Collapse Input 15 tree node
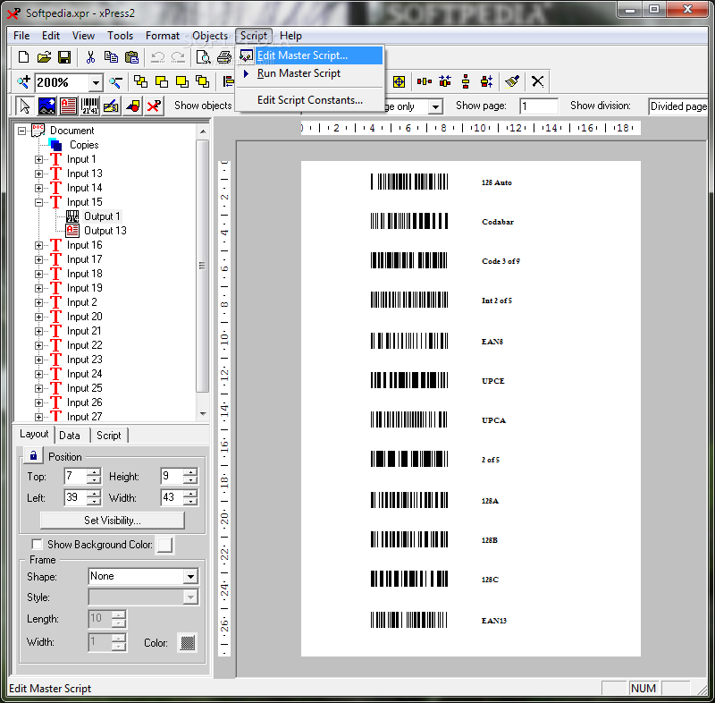This screenshot has width=715, height=703. [x=38, y=202]
